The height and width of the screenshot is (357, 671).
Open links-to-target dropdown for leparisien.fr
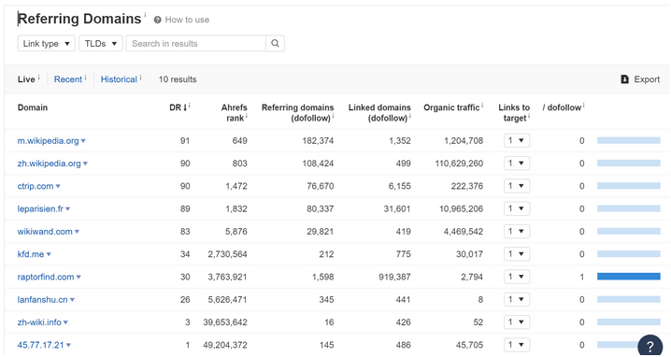coord(517,208)
